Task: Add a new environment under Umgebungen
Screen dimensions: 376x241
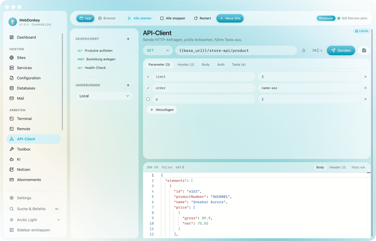Action: coord(128,85)
